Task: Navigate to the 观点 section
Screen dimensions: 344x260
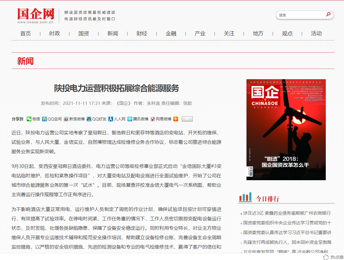Action: click(287, 34)
